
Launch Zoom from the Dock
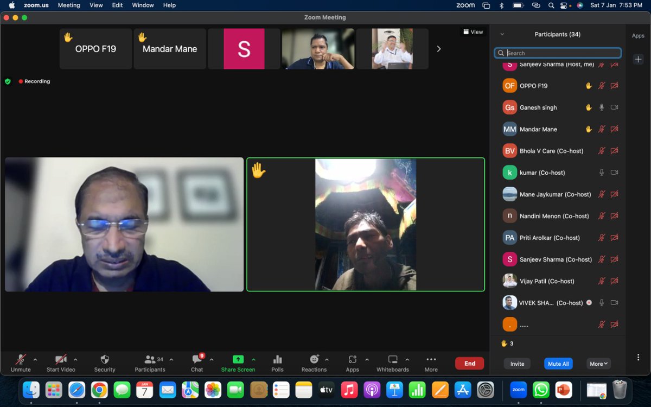point(518,390)
